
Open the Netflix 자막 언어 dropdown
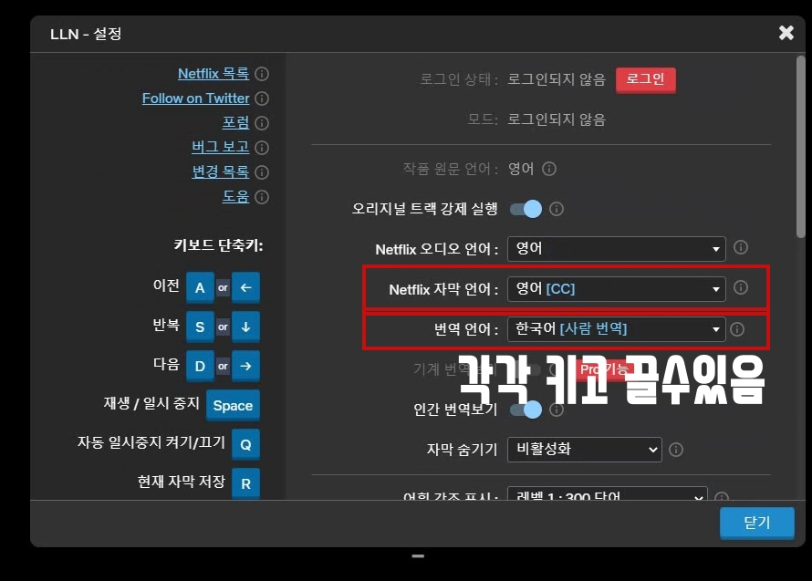pos(616,289)
